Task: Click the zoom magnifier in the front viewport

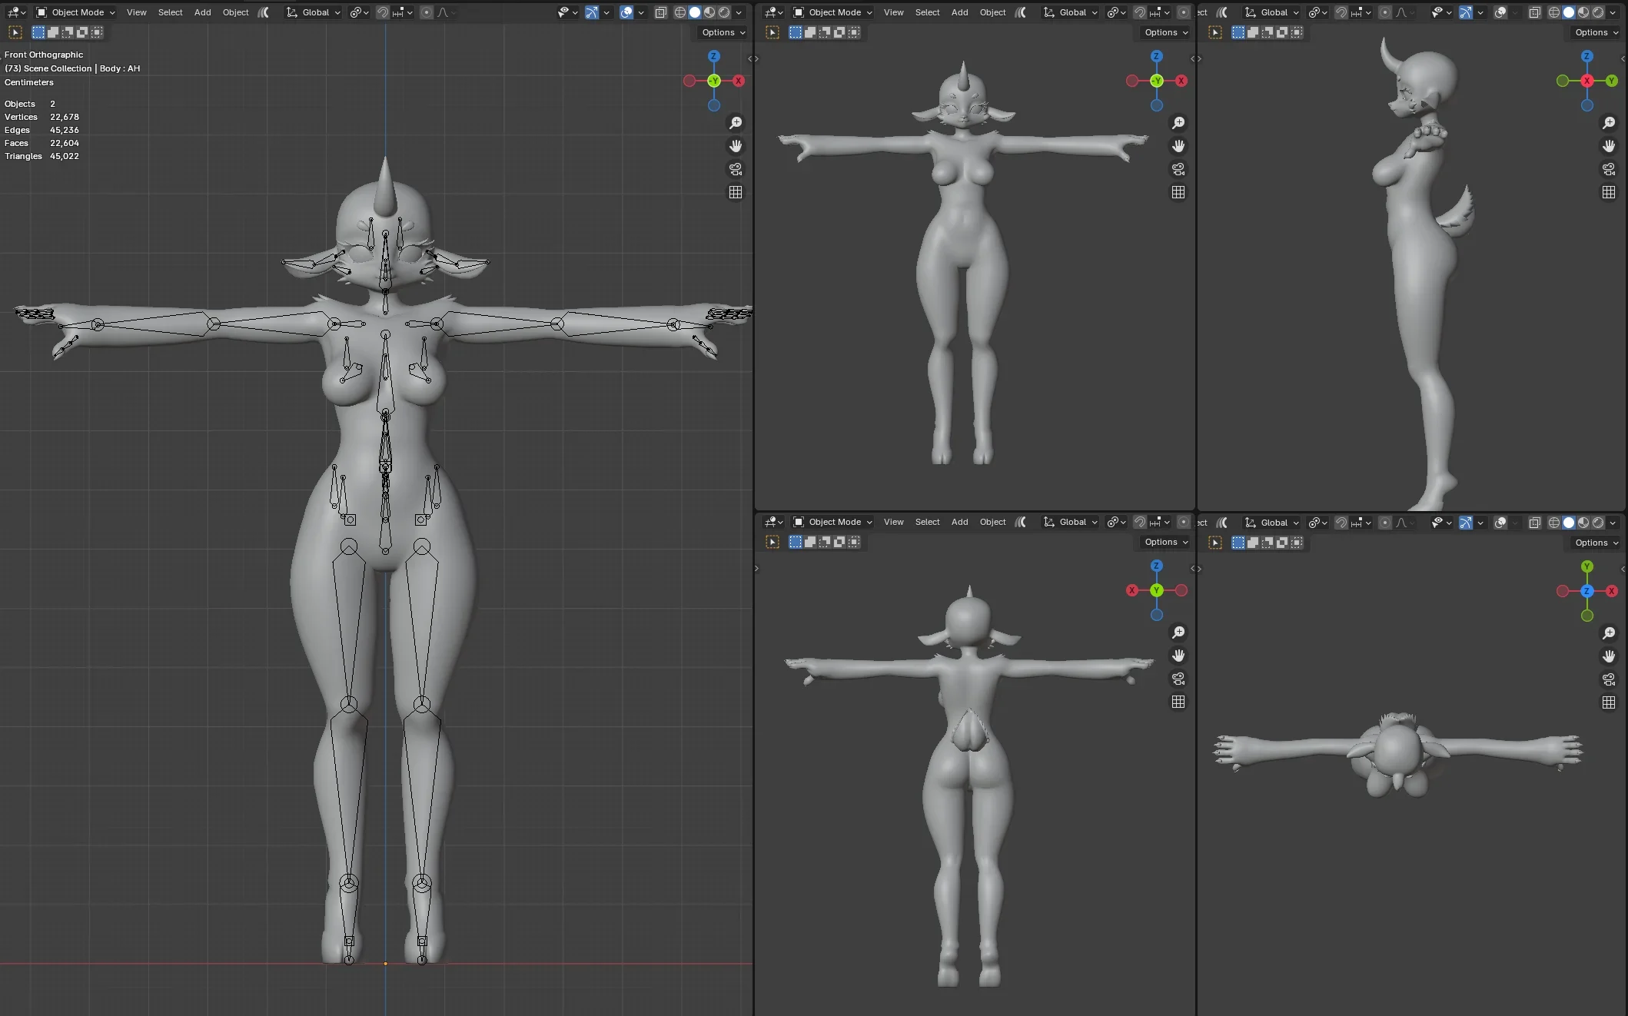Action: tap(736, 123)
